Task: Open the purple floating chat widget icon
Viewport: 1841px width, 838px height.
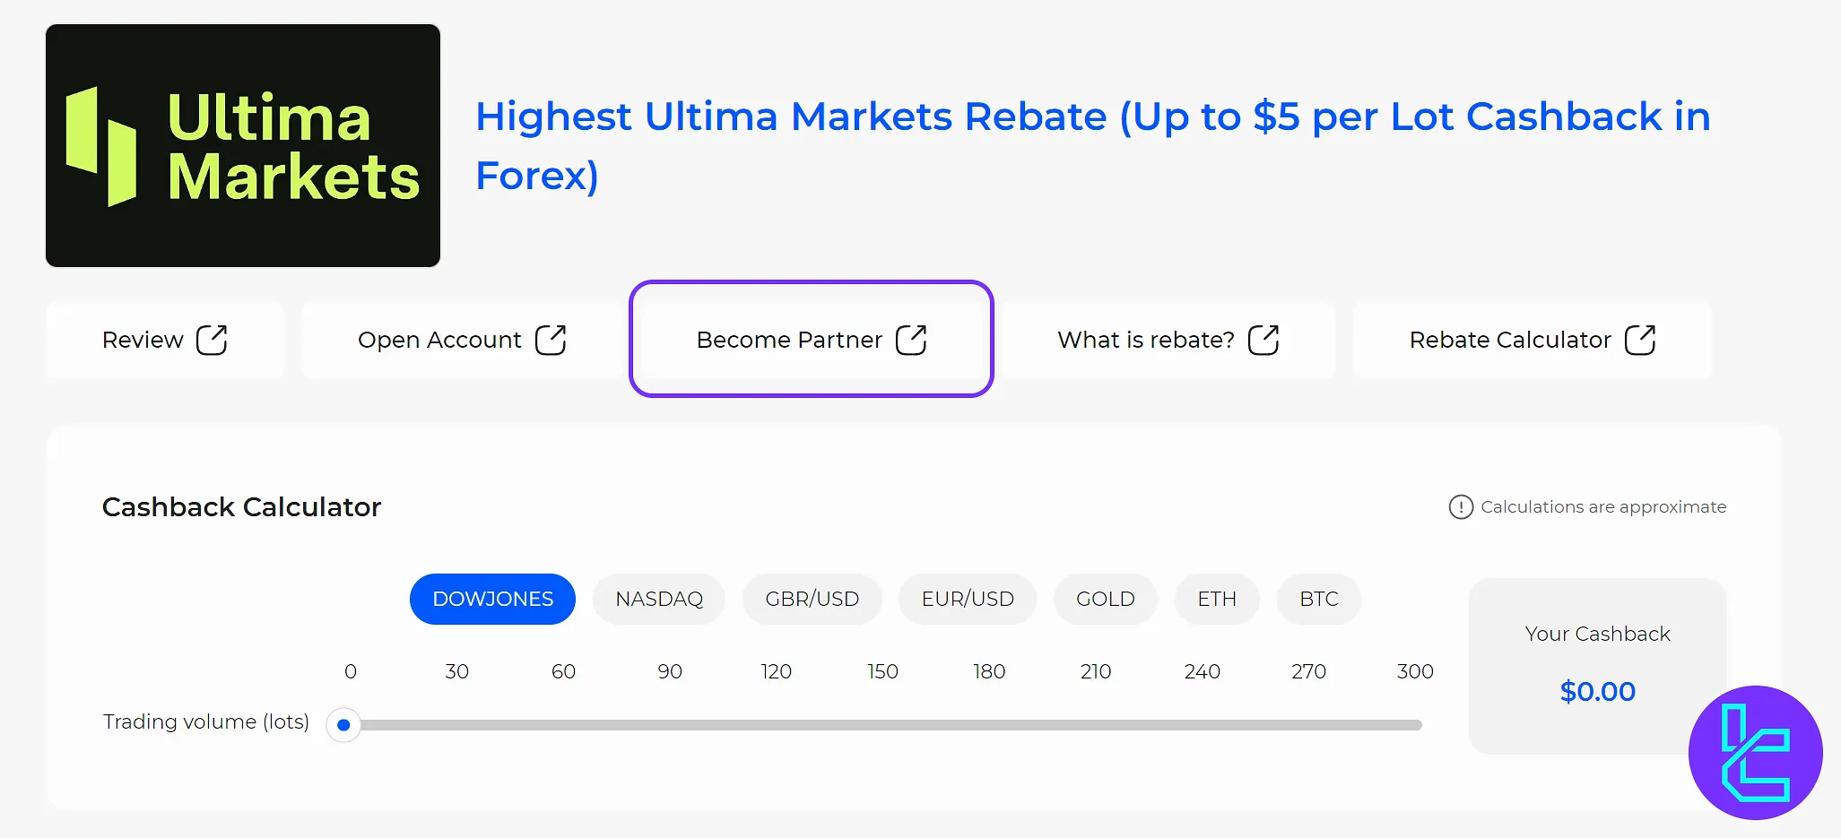Action: point(1755,753)
